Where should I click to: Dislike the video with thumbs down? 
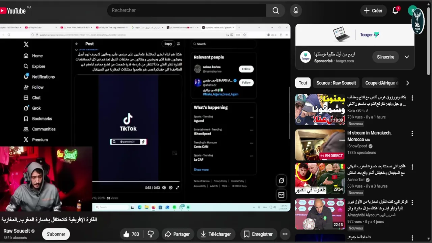[151, 234]
